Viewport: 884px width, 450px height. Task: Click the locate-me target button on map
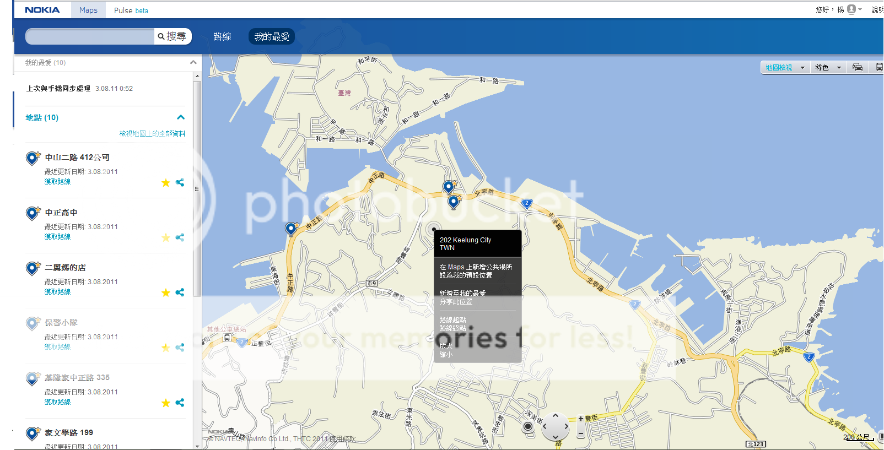528,426
